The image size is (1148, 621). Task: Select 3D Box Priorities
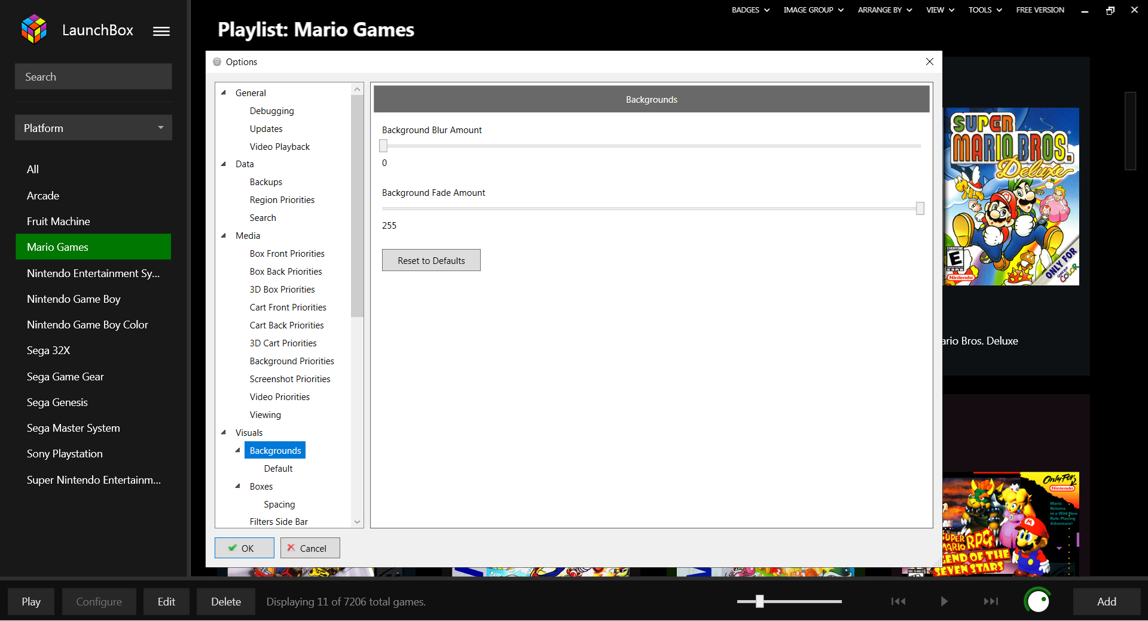[282, 289]
